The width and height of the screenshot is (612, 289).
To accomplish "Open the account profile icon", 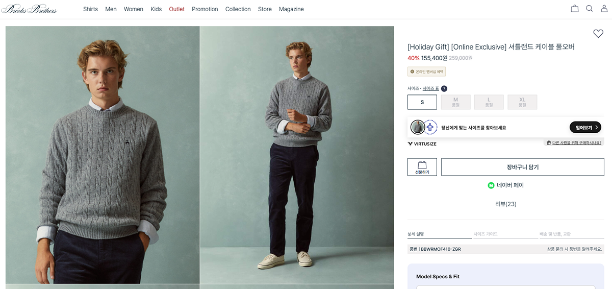I will pos(604,9).
